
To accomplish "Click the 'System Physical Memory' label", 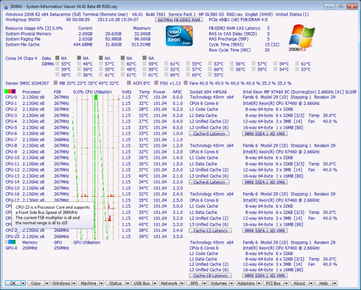I will pos(28,34).
